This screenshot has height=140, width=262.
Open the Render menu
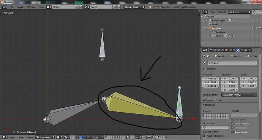pos(20,7)
